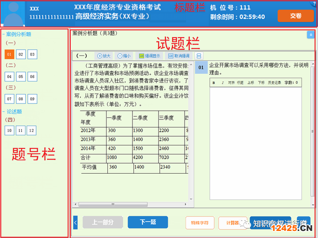Collapse question panel with double-chevron button
This screenshot has width=318, height=238.
click(x=310, y=34)
